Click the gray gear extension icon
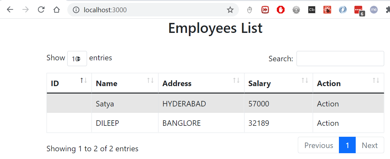 coord(296,10)
